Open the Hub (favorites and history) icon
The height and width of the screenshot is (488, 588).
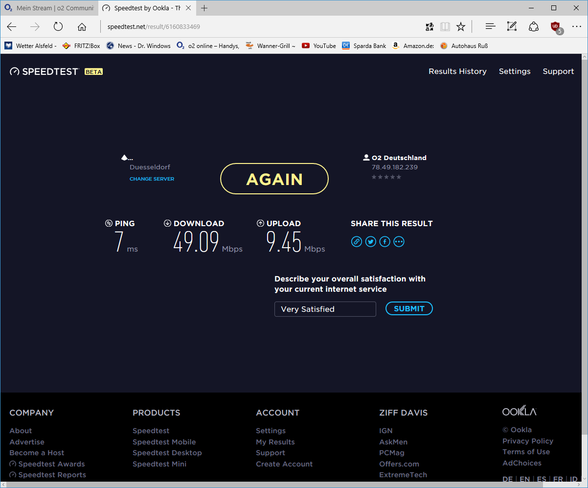tap(490, 27)
